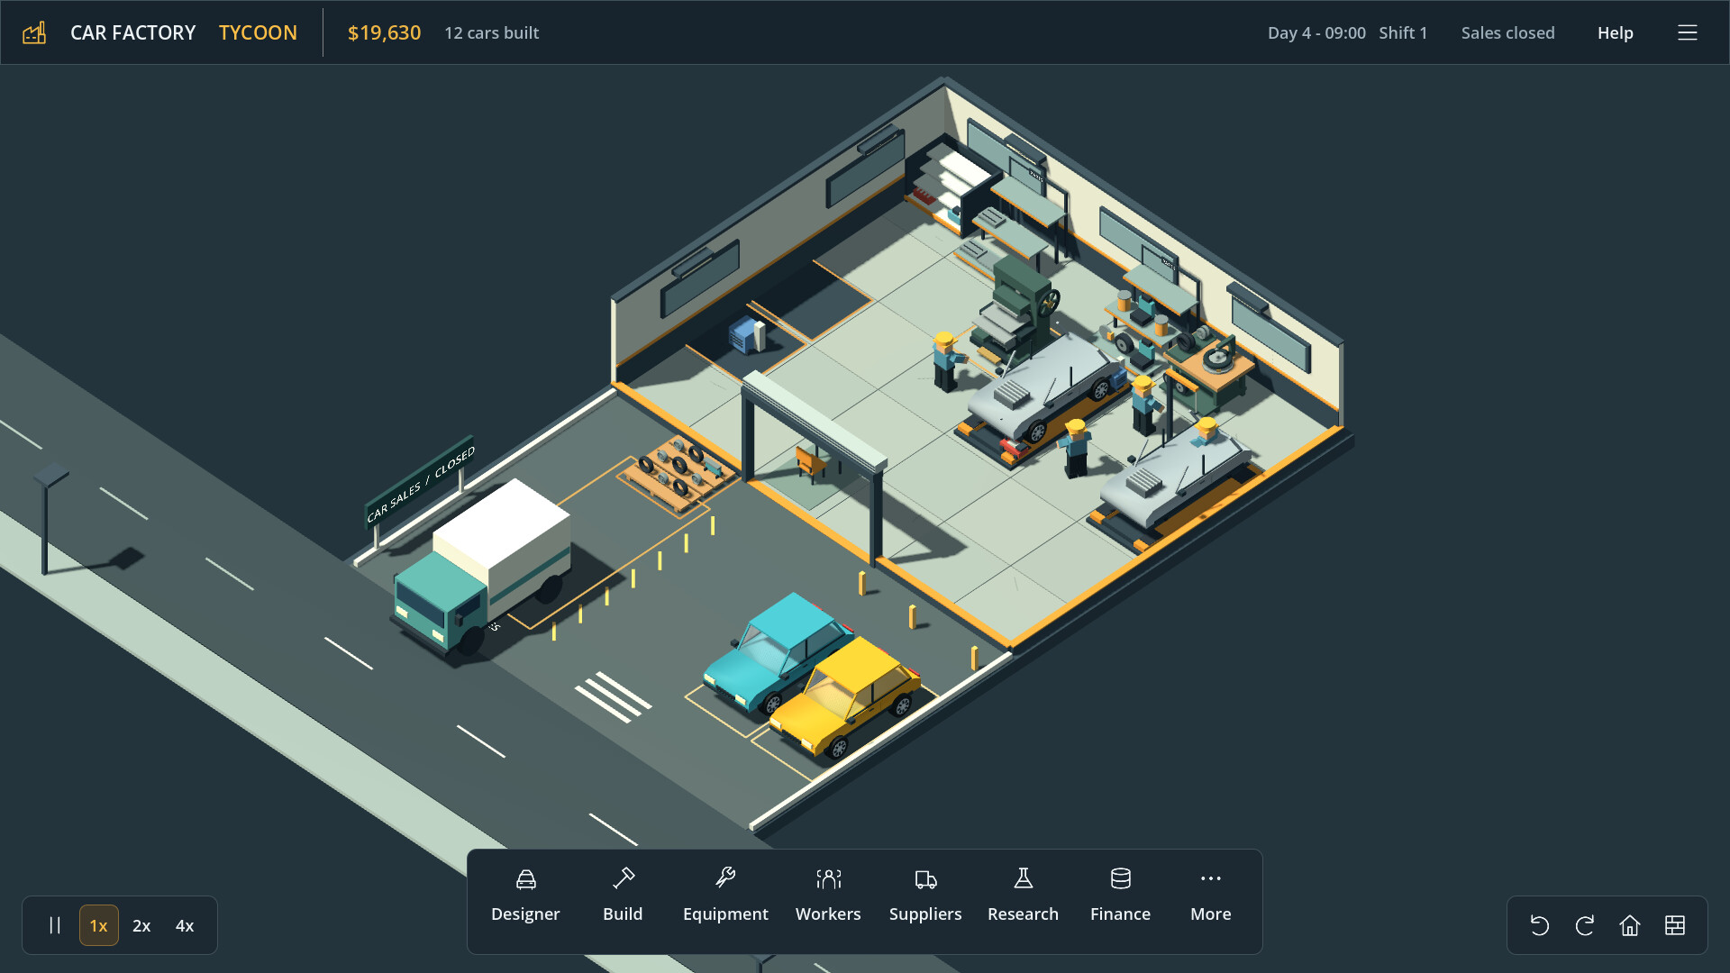The width and height of the screenshot is (1730, 973).
Task: Reset camera to home view
Action: (1630, 925)
